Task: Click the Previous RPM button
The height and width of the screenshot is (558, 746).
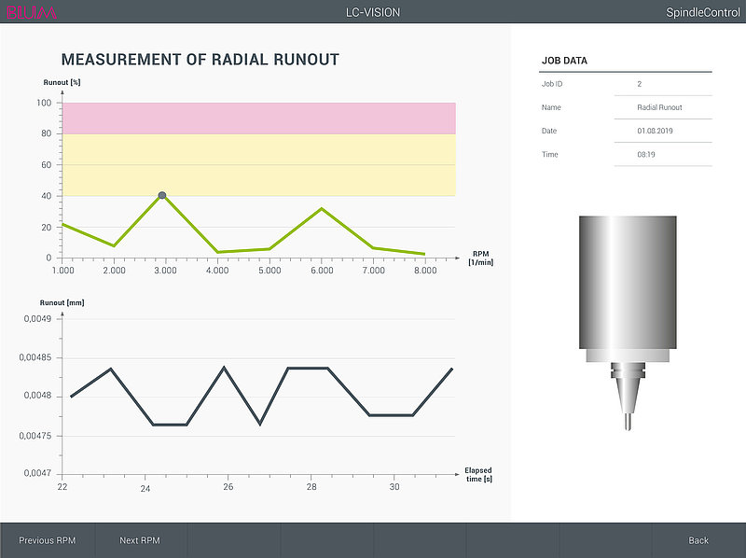Action: tap(48, 540)
